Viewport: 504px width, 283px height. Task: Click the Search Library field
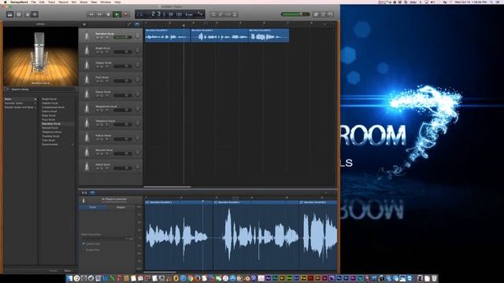pos(40,90)
